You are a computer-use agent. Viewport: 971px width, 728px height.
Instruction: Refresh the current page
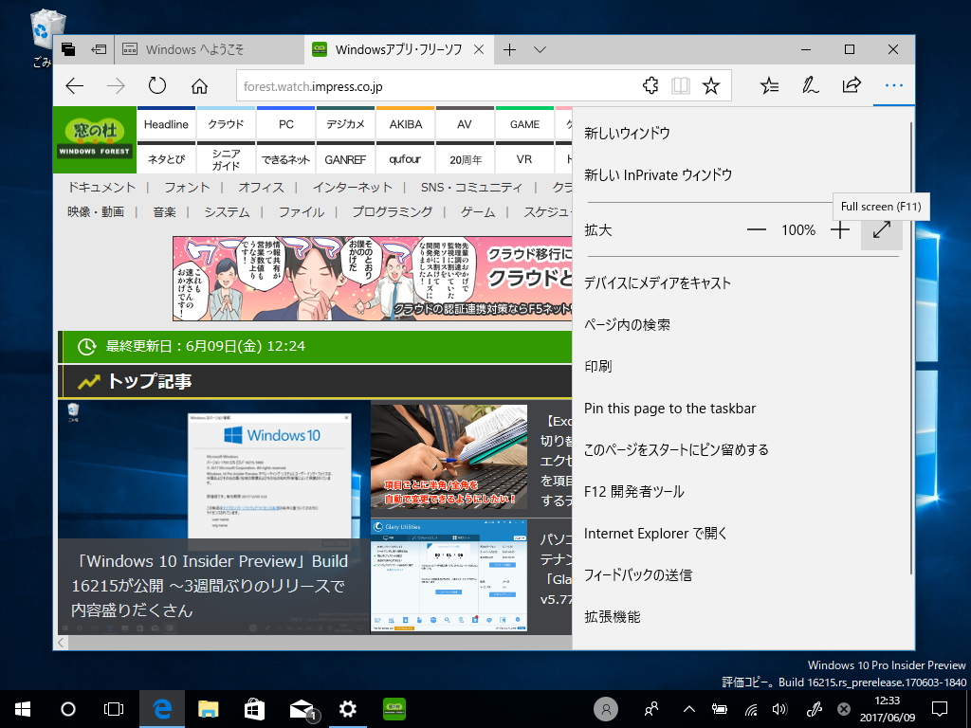[x=157, y=85]
